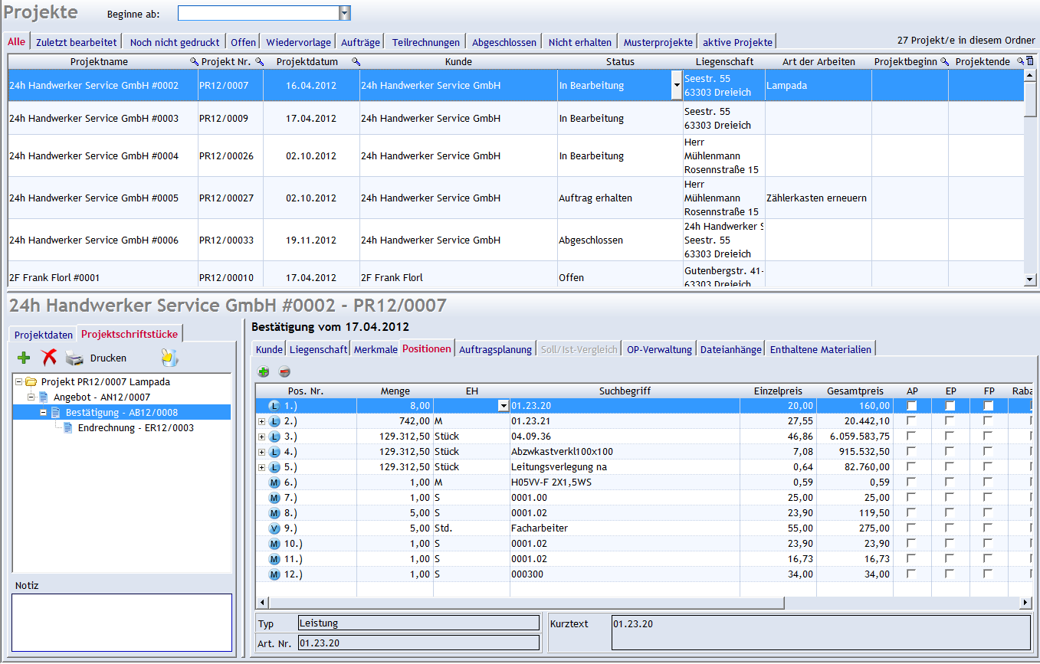Sort projects by the Status column header
1040x664 pixels.
(620, 61)
